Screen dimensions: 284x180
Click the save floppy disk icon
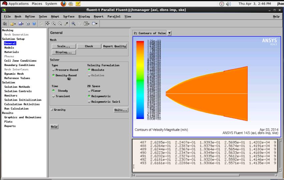coord(20,24)
